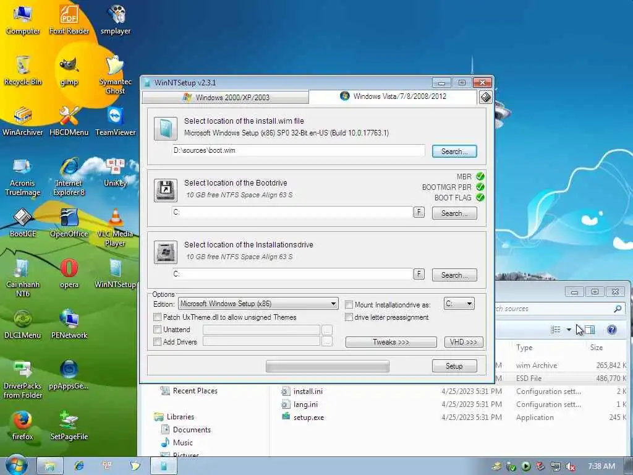Launch BootICE from desktop
The image size is (633, 475).
23,223
